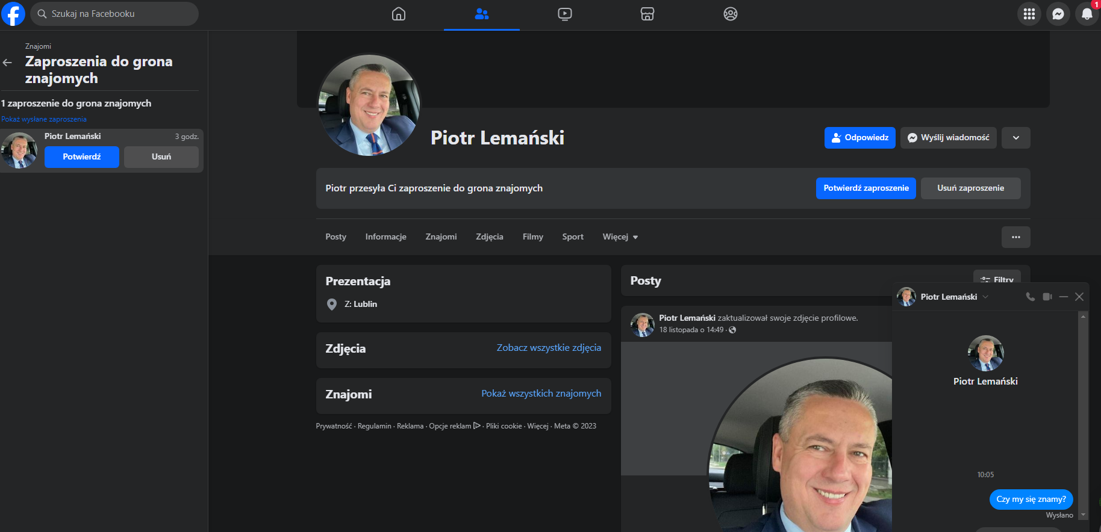Open the three-dots profile options menu

pyautogui.click(x=1016, y=237)
